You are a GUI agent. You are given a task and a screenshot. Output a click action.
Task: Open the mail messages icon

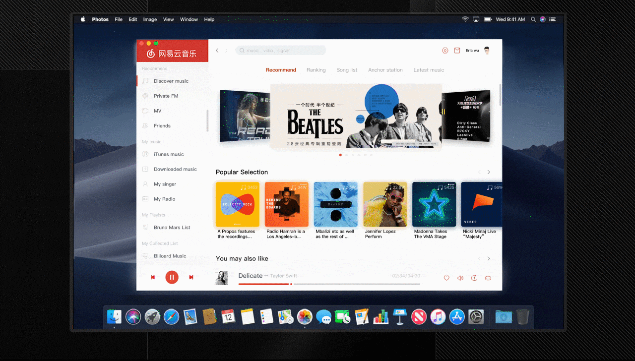457,51
